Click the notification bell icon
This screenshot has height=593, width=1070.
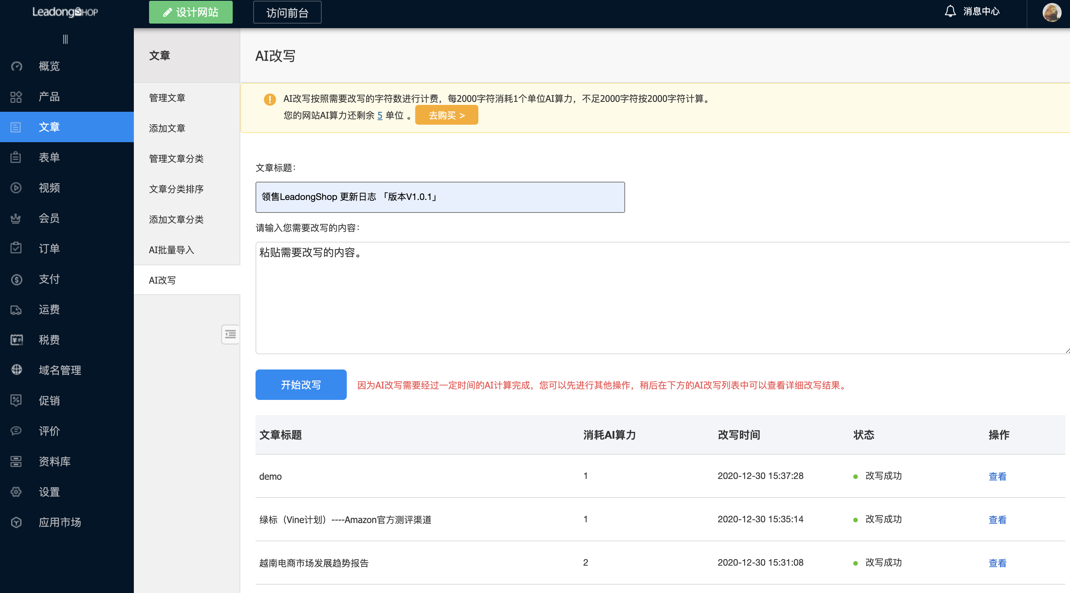(950, 11)
